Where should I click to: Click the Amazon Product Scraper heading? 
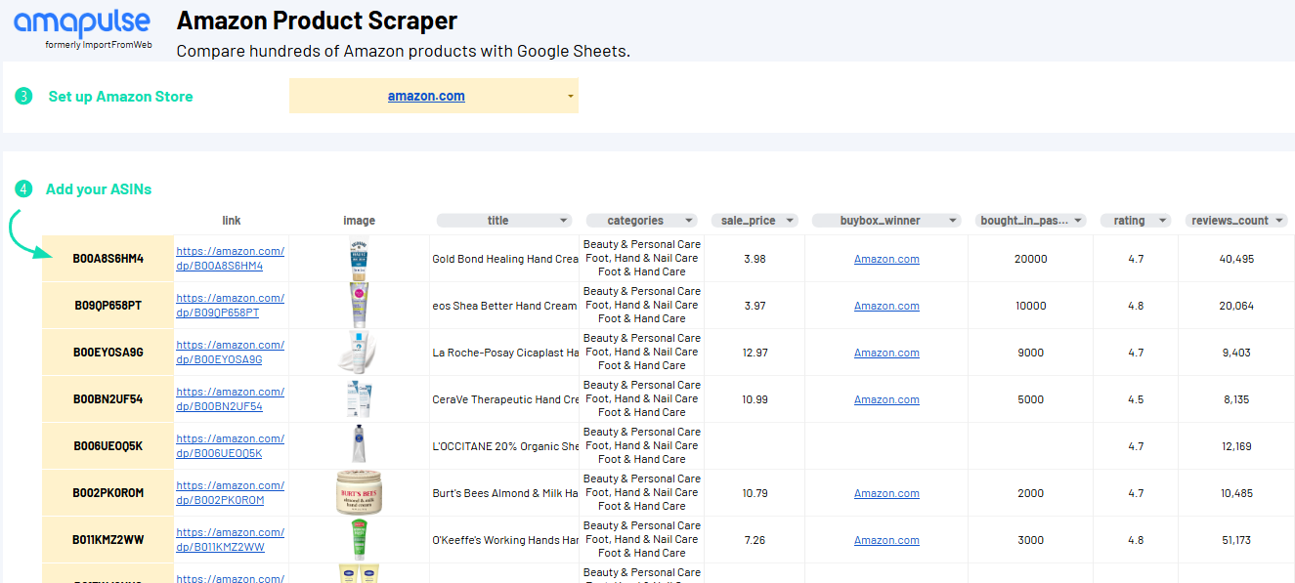coord(317,21)
